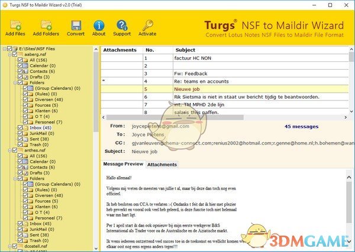
Task: Toggle aaberg.nsf All (156) checkbox
Action: coord(20,60)
